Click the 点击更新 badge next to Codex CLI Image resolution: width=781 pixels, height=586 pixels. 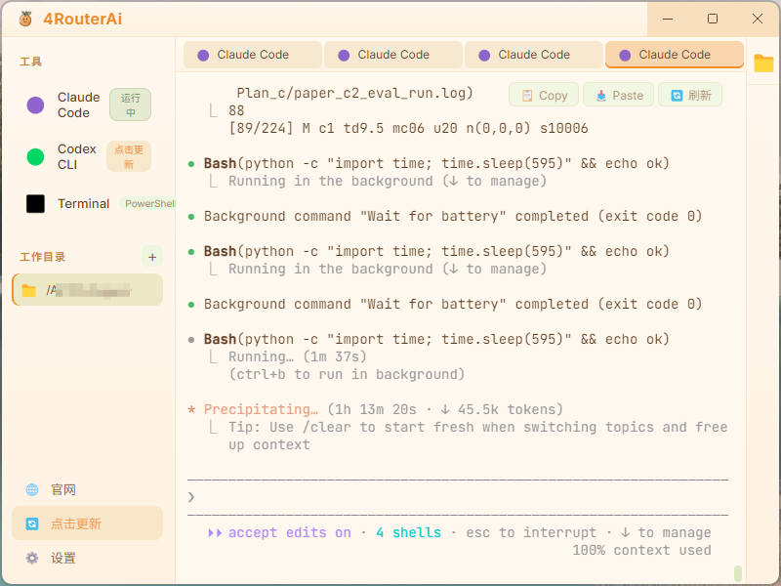click(129, 156)
